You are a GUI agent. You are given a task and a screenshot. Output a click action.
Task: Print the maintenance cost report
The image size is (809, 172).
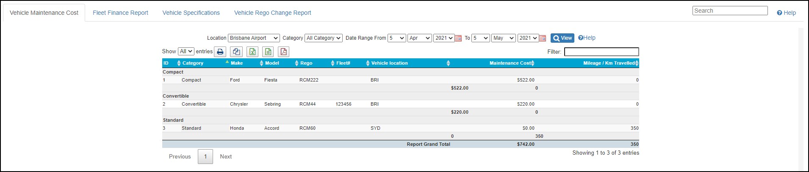tap(220, 52)
